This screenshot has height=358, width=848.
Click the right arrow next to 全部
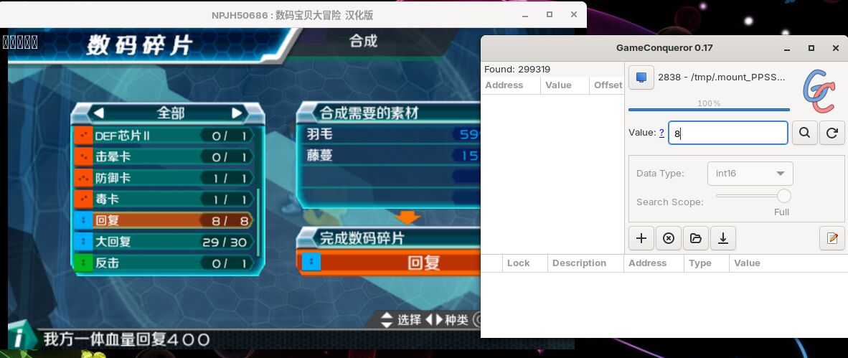tap(237, 113)
